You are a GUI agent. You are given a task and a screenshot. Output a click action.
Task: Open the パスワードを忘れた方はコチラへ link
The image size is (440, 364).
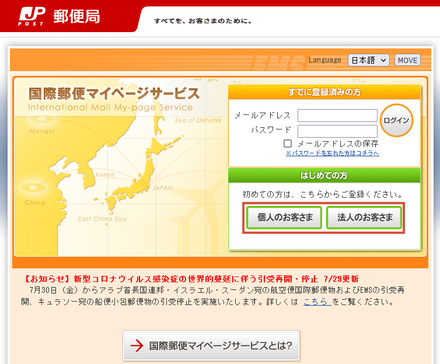click(332, 153)
